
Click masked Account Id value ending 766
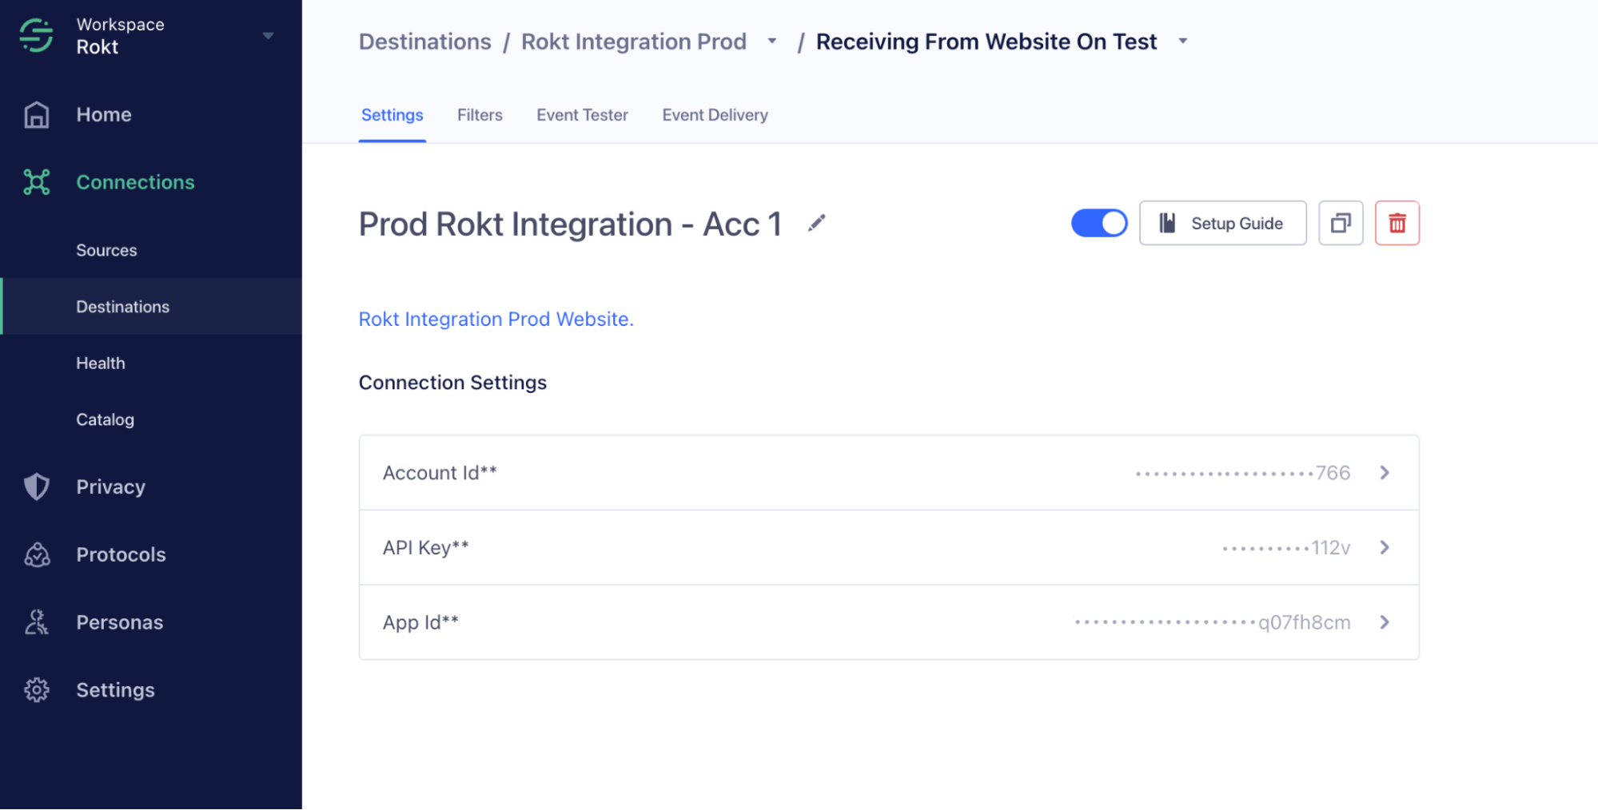[1243, 473]
